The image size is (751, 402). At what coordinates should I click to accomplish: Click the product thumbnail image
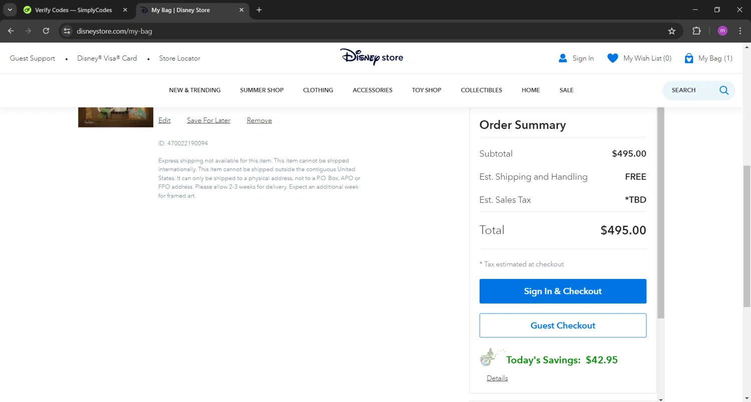[116, 117]
